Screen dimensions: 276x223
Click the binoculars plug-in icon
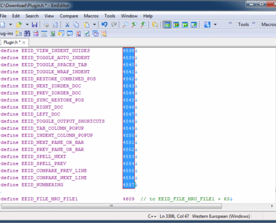coord(27,33)
